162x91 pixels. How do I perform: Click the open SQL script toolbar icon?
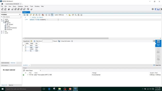[6, 9]
